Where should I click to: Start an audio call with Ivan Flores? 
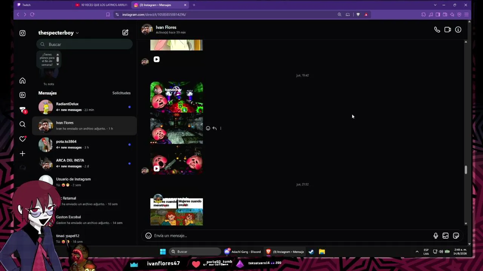click(x=437, y=30)
